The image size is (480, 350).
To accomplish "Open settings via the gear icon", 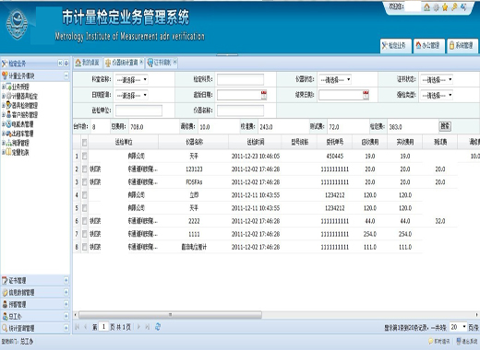I will pyautogui.click(x=436, y=7).
